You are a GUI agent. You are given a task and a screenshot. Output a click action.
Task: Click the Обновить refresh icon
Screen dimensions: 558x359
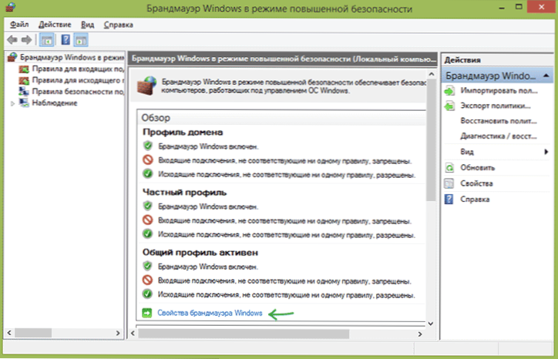click(449, 168)
